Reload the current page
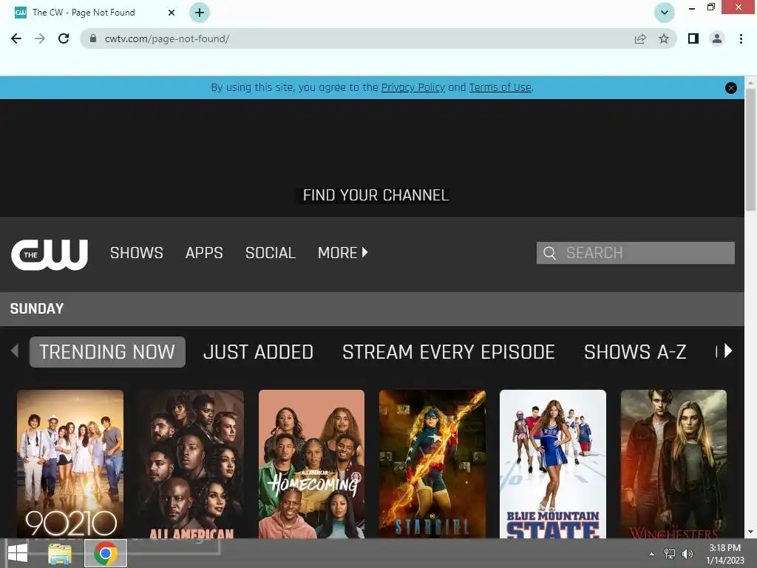 click(64, 38)
